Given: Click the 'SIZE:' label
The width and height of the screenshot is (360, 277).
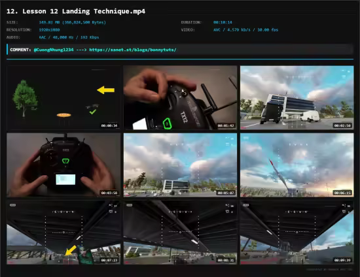Looking at the screenshot, I should tap(12, 22).
